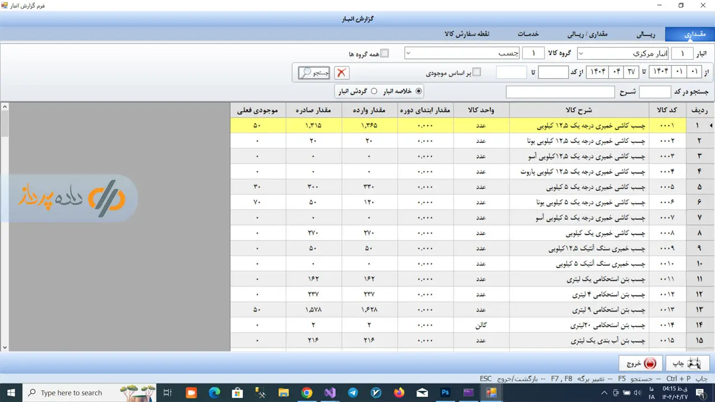Click the search (جستجو) magnifier button
Viewport: 715px width, 402px height.
(314, 73)
